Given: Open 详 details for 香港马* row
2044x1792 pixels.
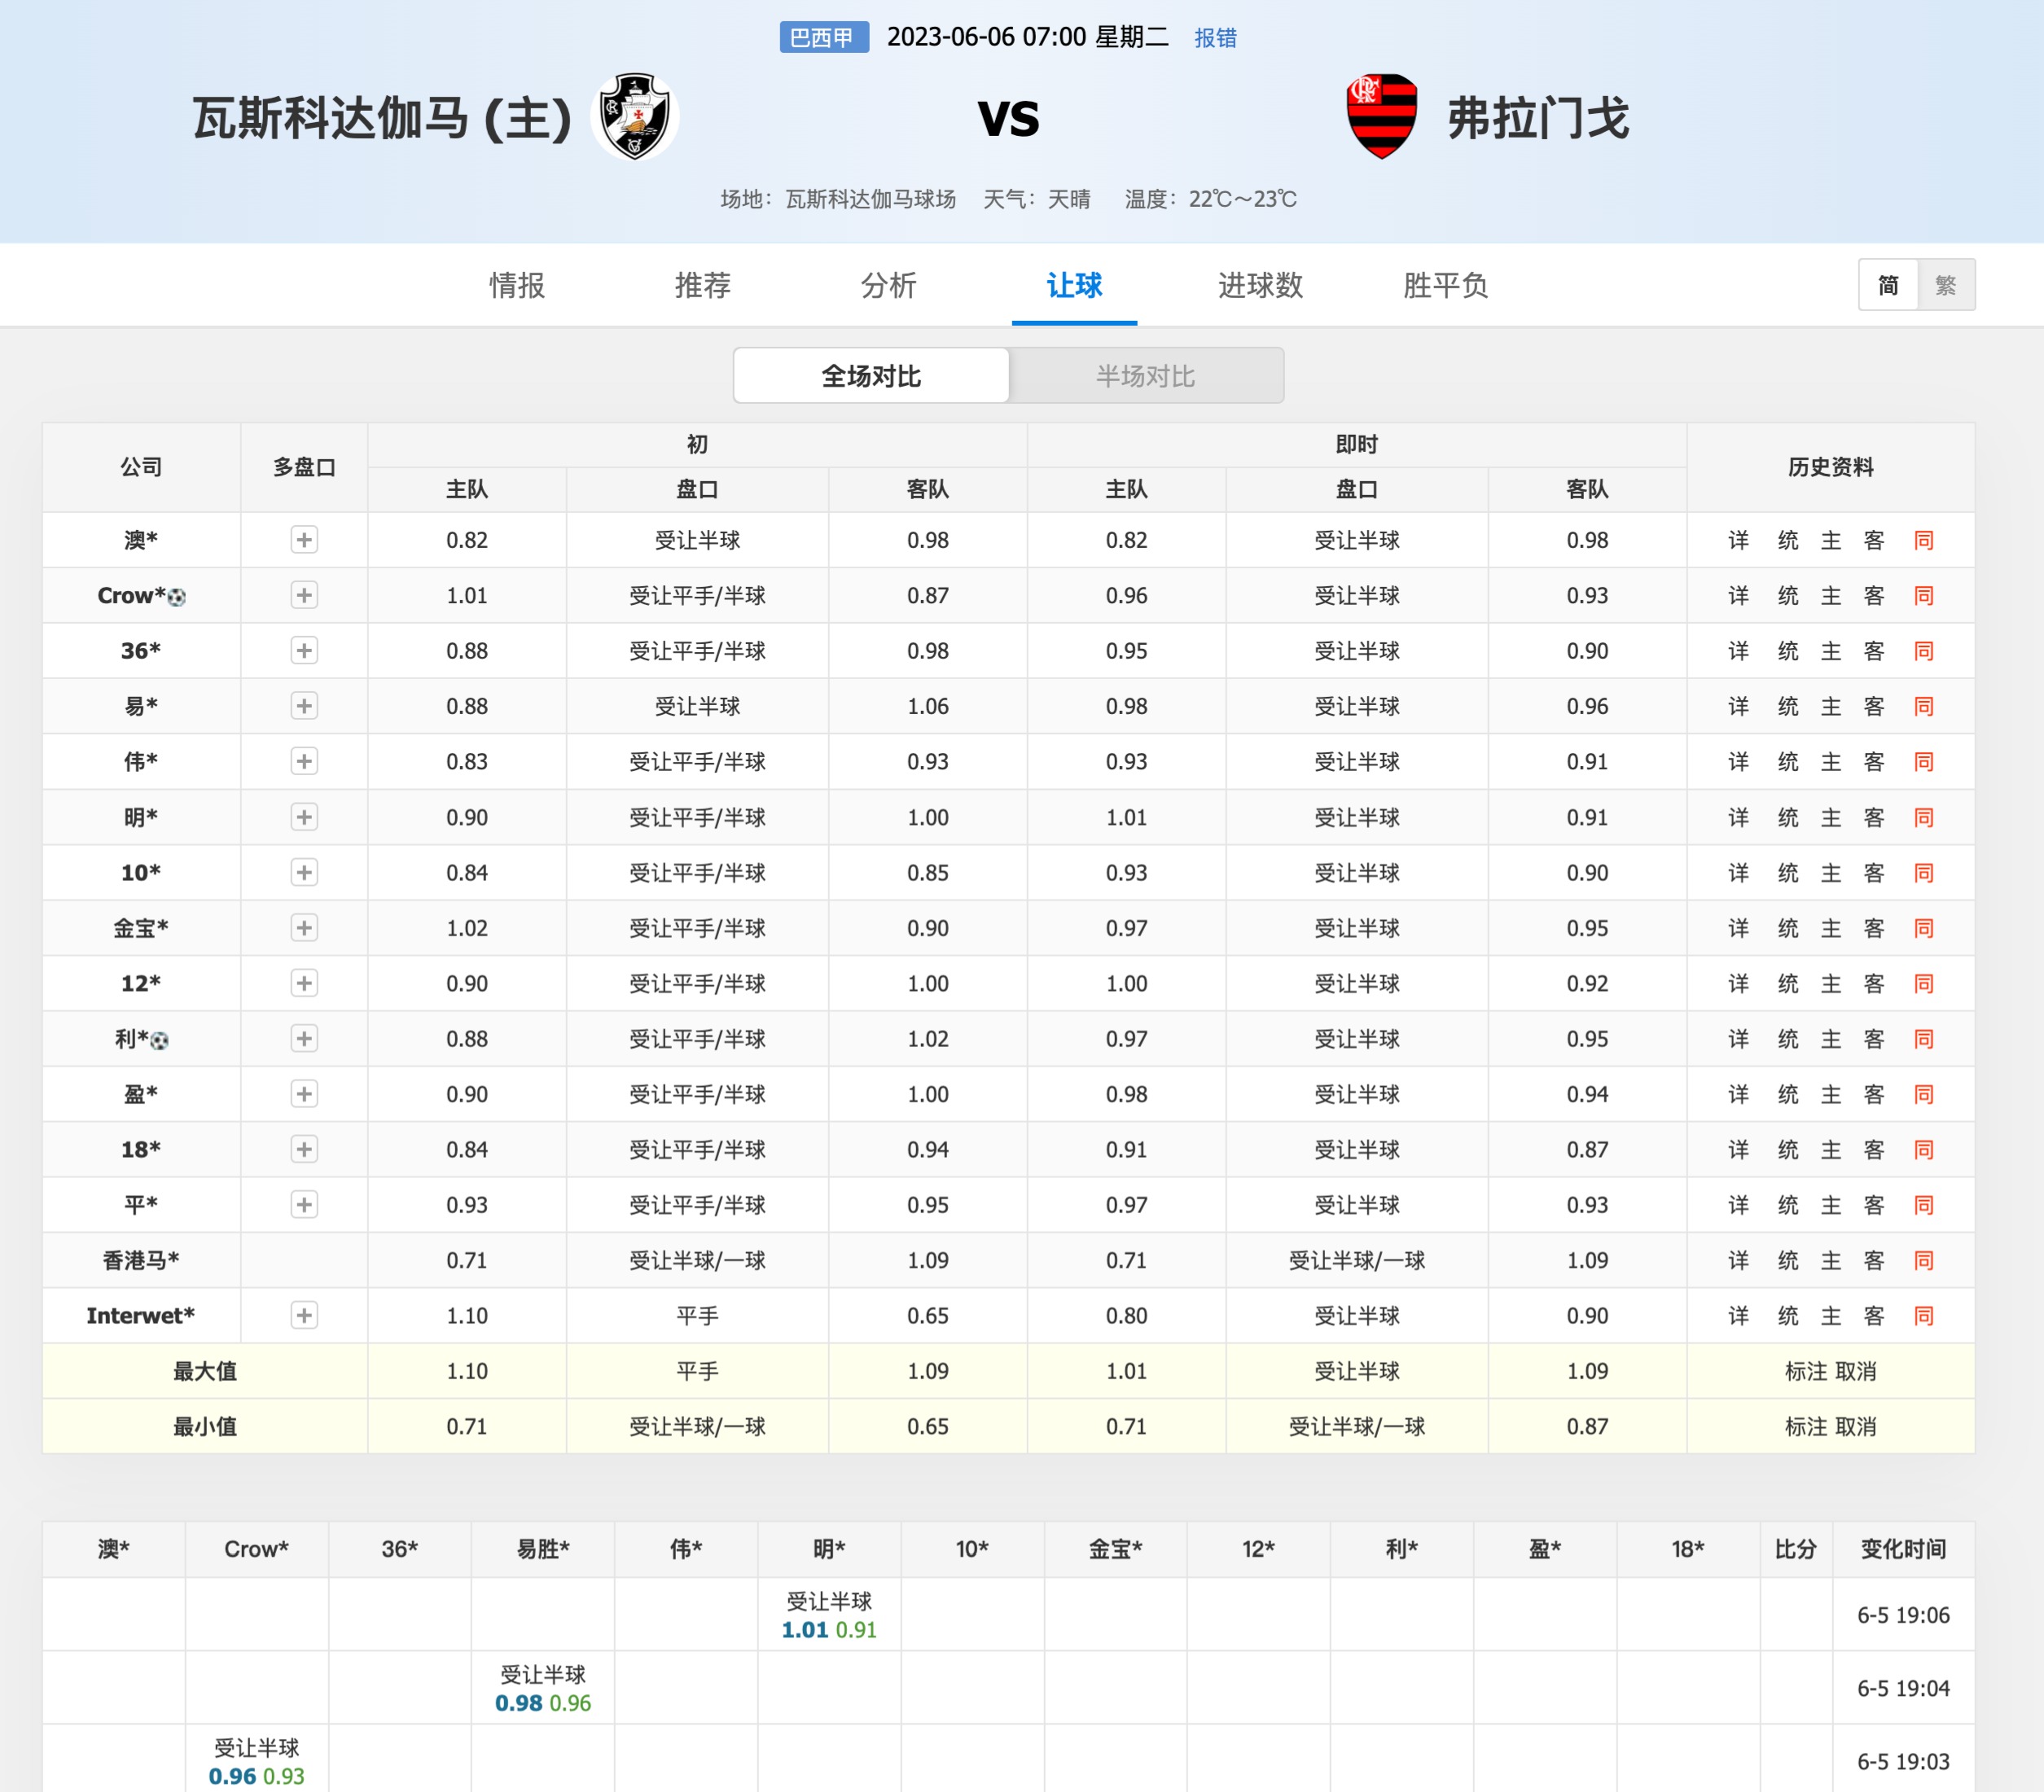Looking at the screenshot, I should click(x=1738, y=1260).
